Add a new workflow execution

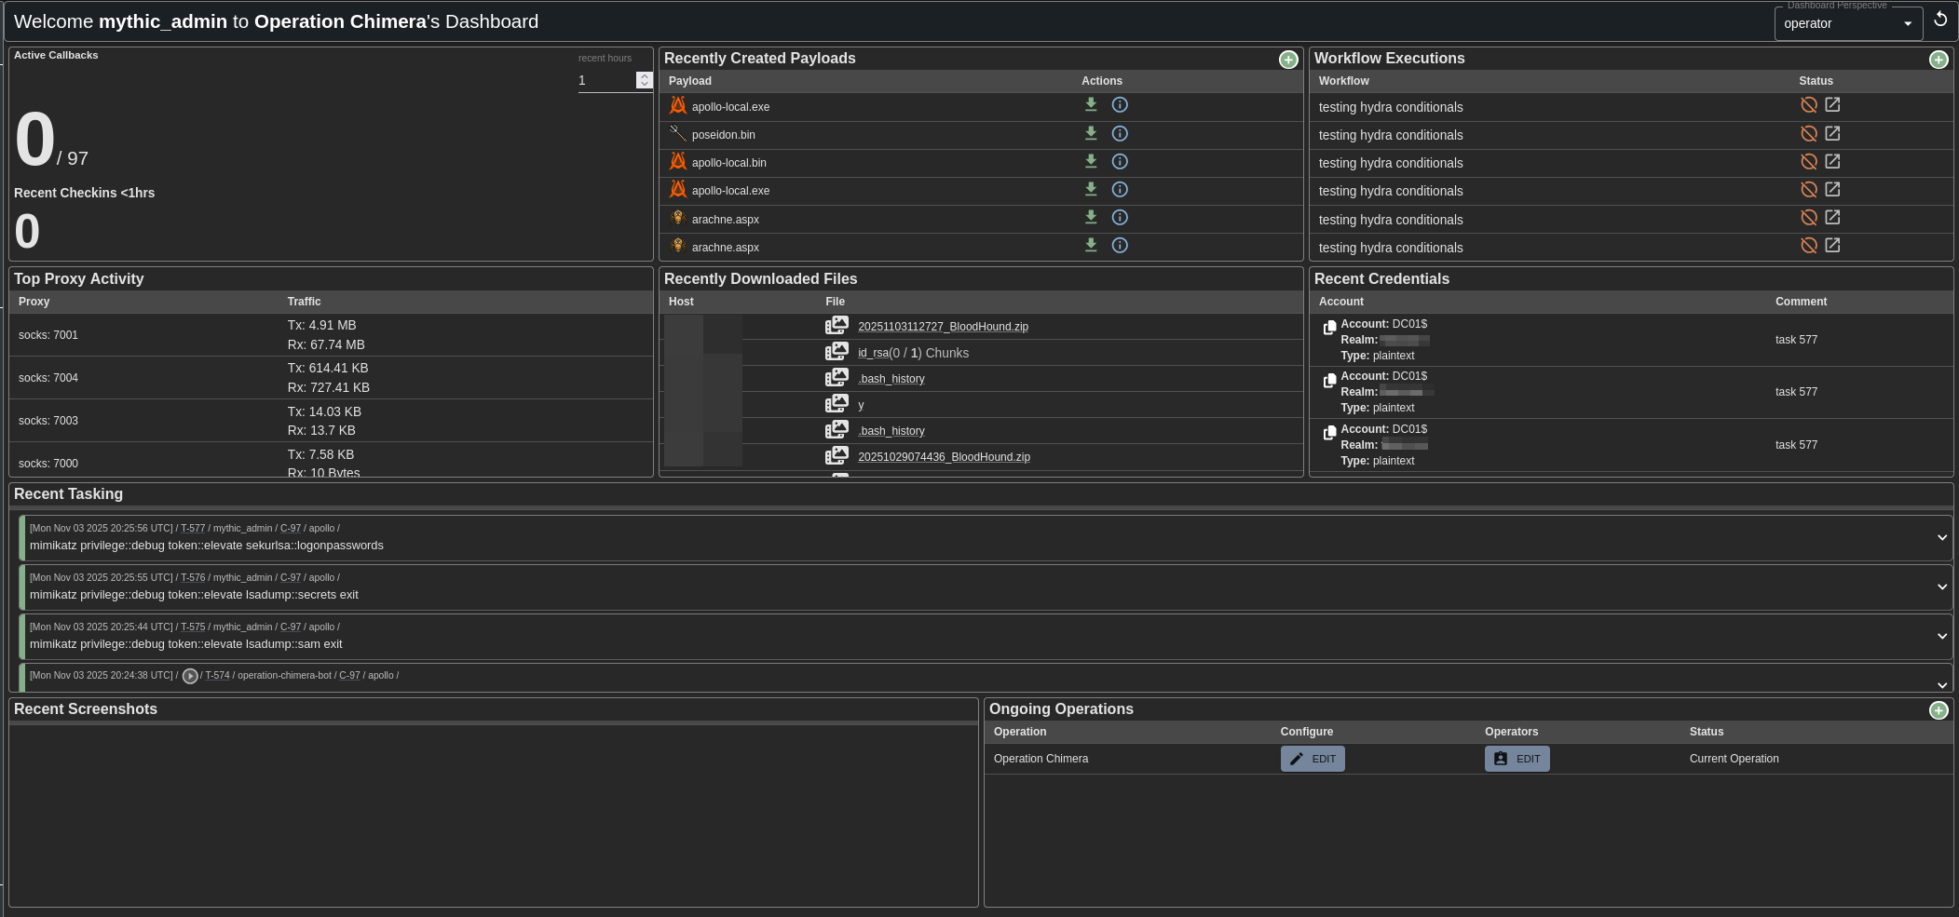[x=1938, y=60]
